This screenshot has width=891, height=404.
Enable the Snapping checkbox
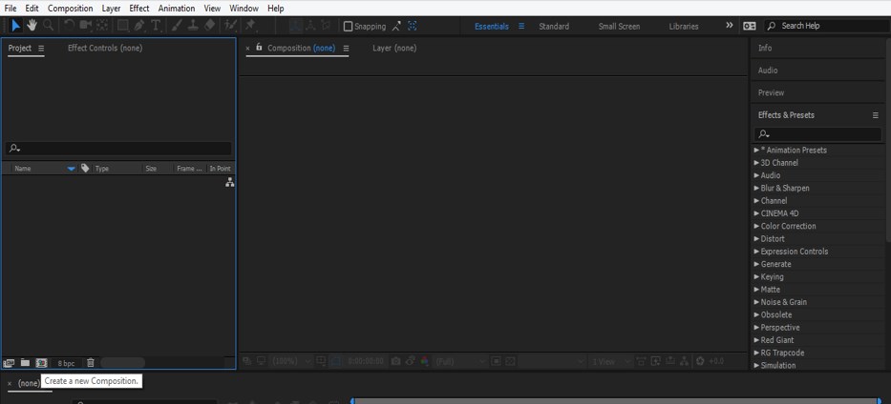pyautogui.click(x=349, y=26)
